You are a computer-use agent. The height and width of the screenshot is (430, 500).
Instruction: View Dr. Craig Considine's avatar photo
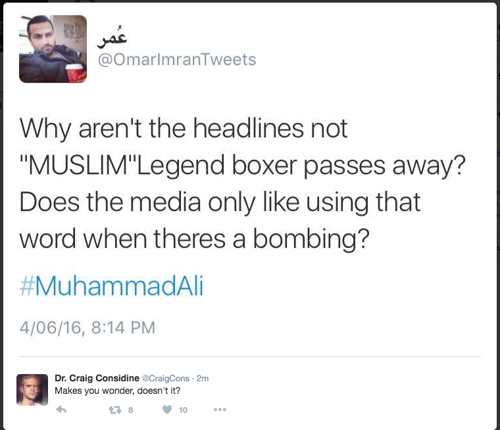32,390
